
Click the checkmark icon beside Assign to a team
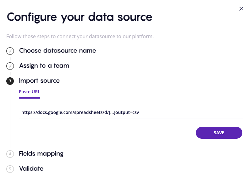click(x=10, y=66)
